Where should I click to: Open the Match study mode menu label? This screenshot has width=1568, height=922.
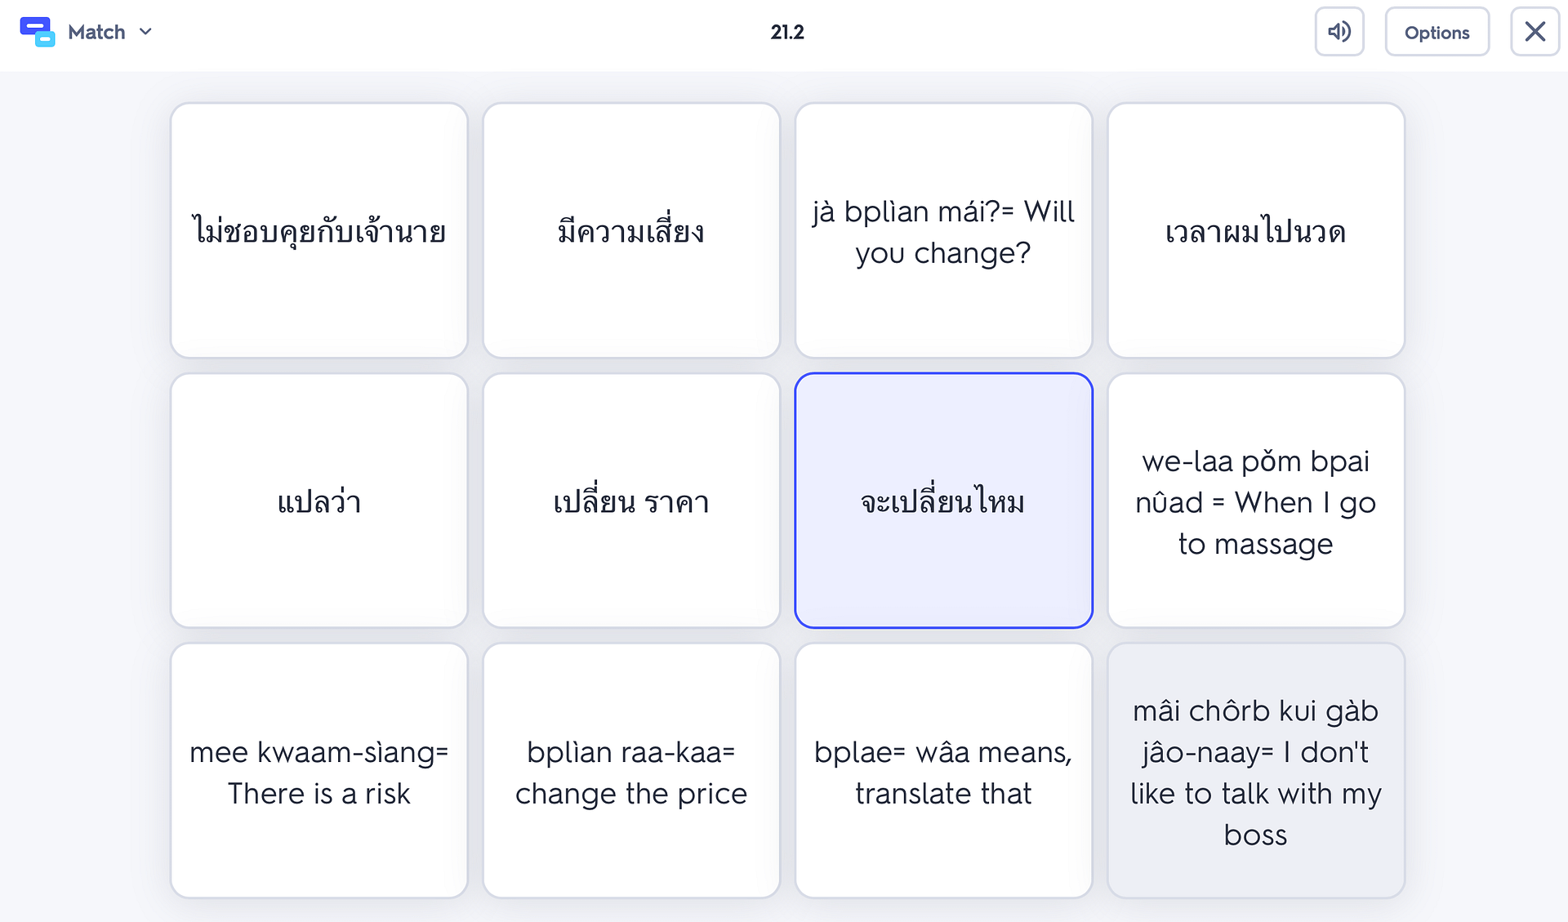click(x=96, y=32)
